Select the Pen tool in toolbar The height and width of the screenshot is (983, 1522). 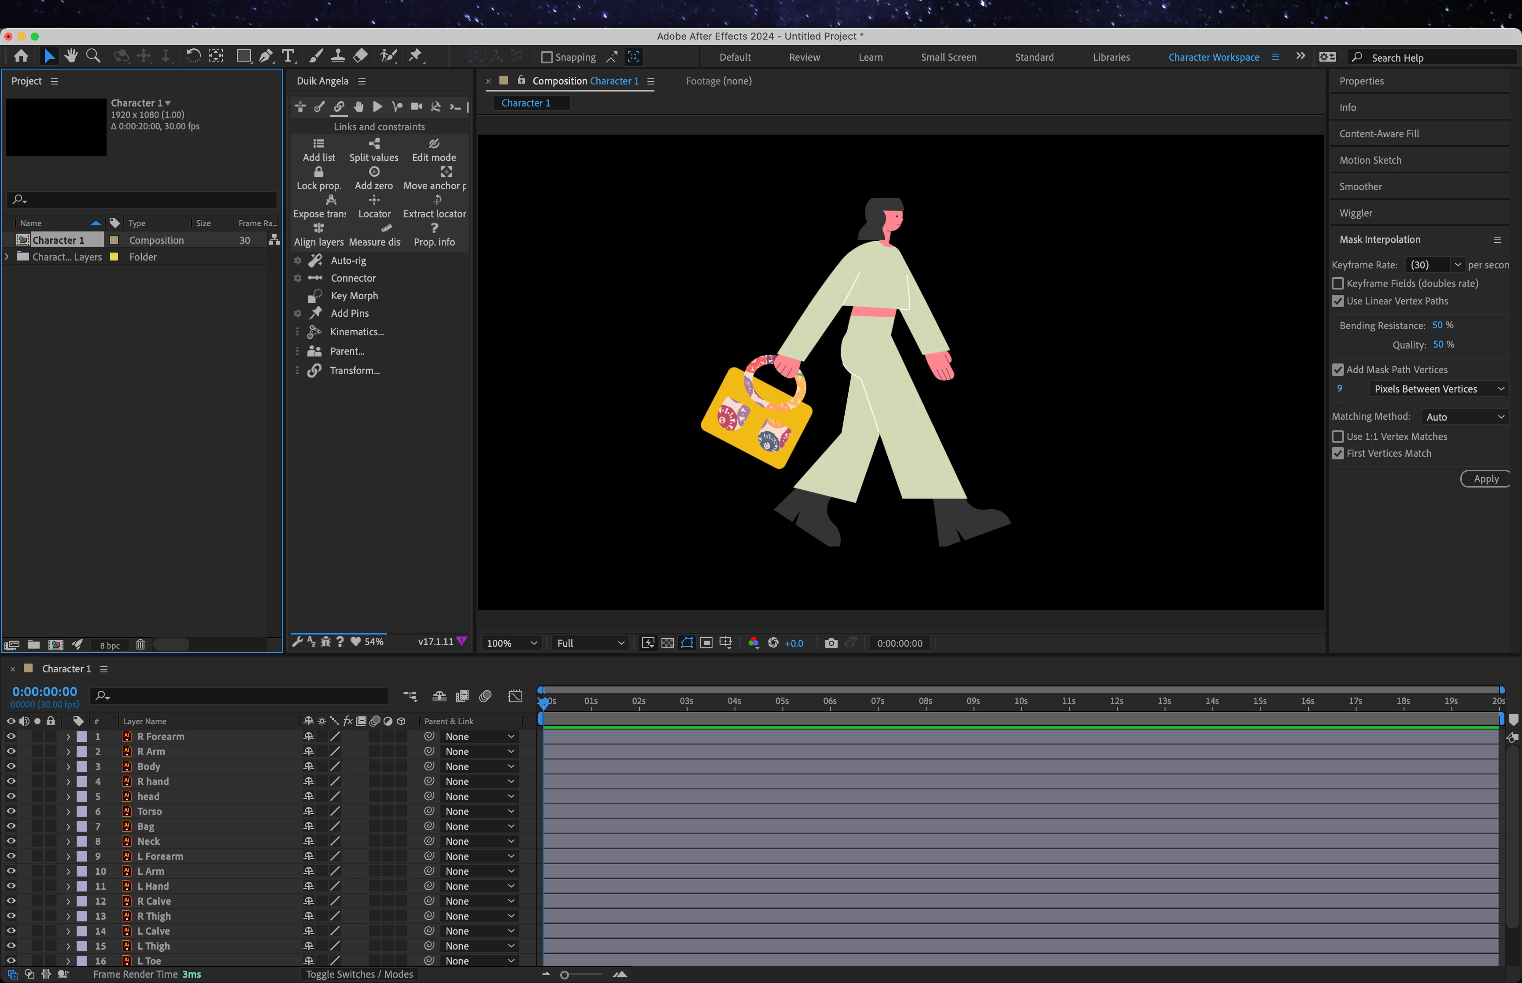[266, 56]
